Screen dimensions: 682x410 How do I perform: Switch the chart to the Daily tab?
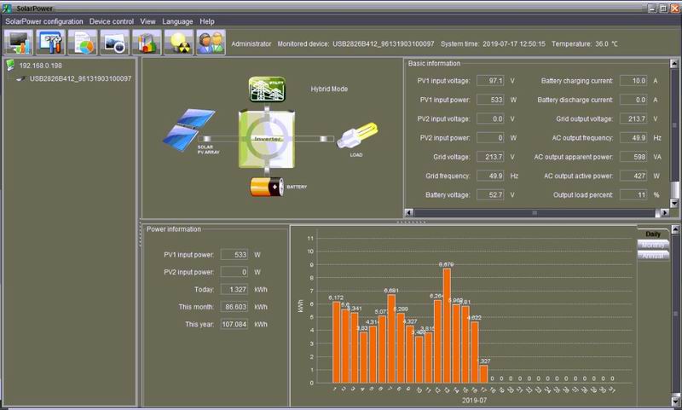[653, 234]
